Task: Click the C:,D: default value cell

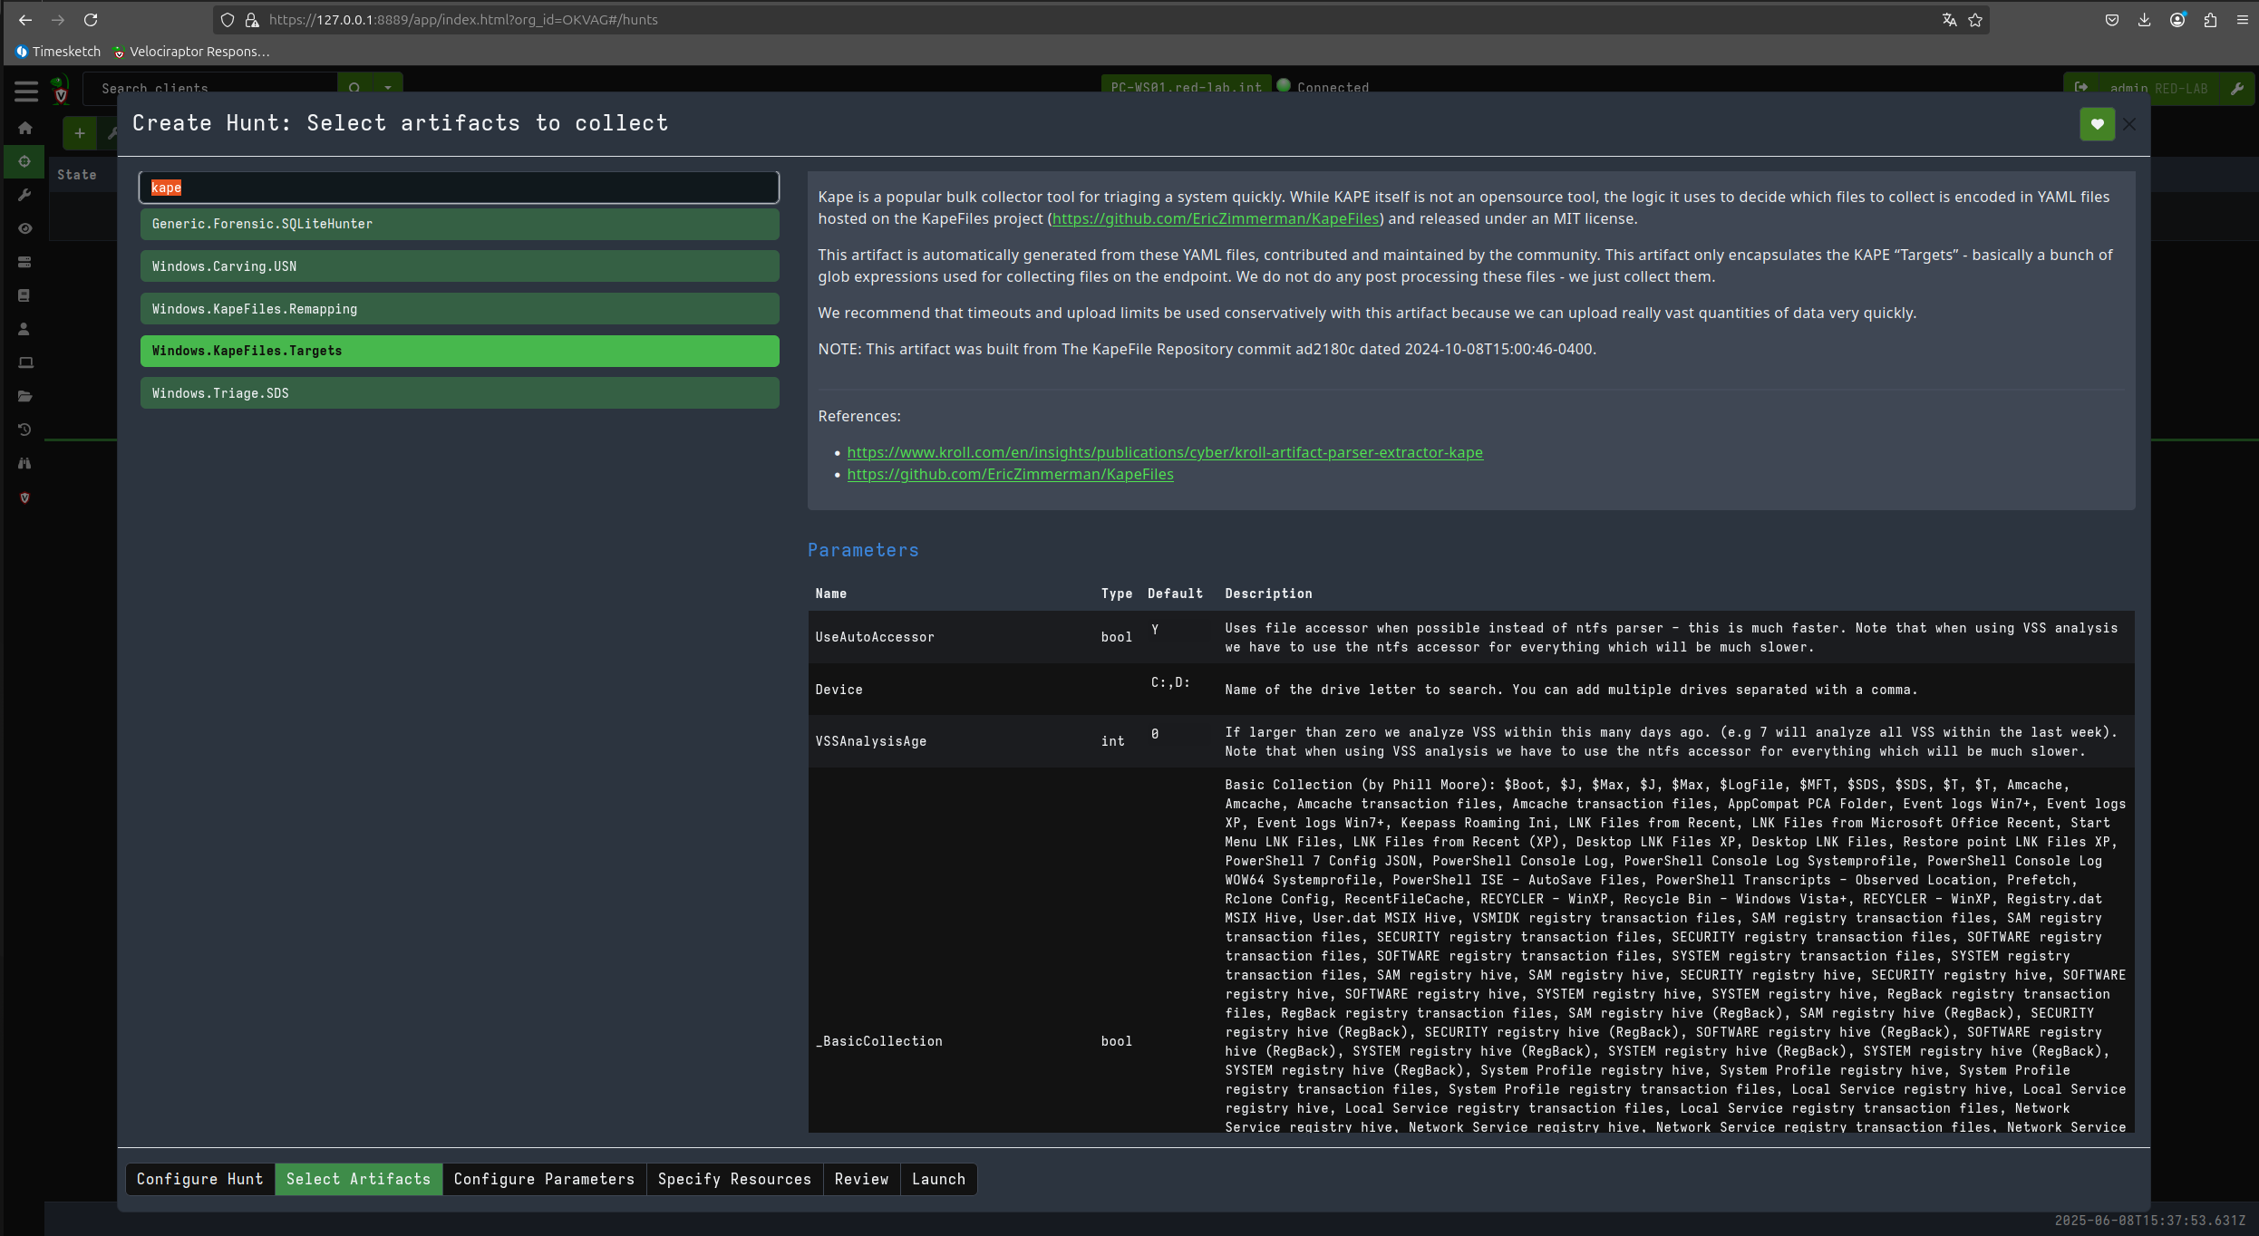Action: [x=1170, y=682]
